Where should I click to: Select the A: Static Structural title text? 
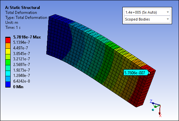[x=22, y=8]
